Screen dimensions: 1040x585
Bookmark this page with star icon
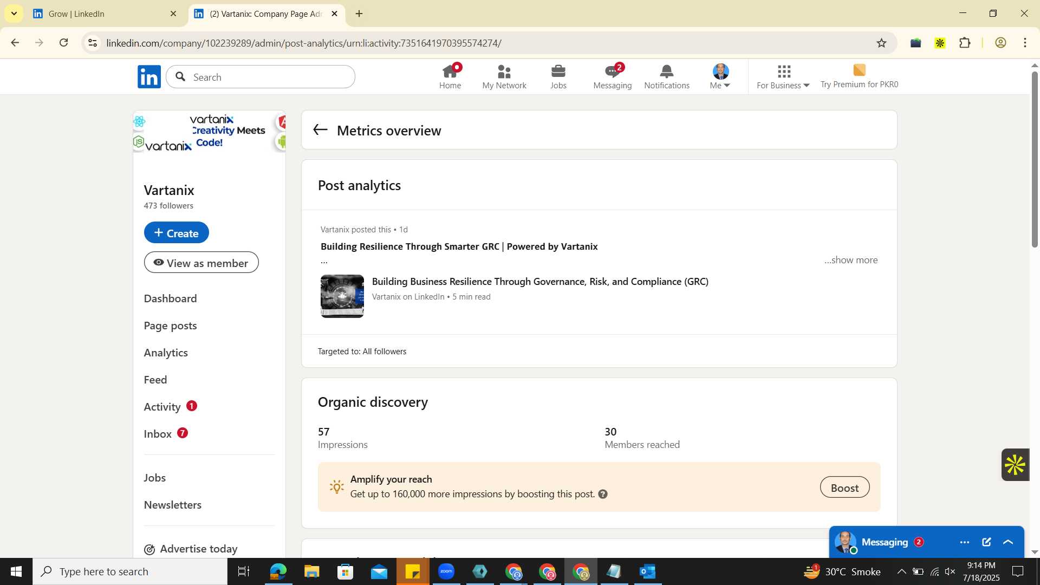881,43
